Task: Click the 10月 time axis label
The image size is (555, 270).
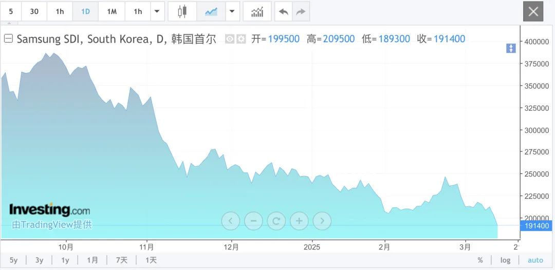Action: point(66,247)
